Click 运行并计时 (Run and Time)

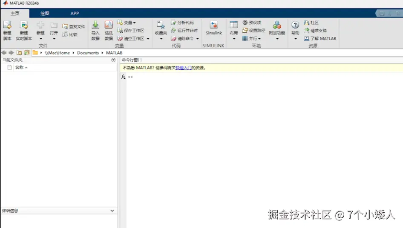(184, 31)
